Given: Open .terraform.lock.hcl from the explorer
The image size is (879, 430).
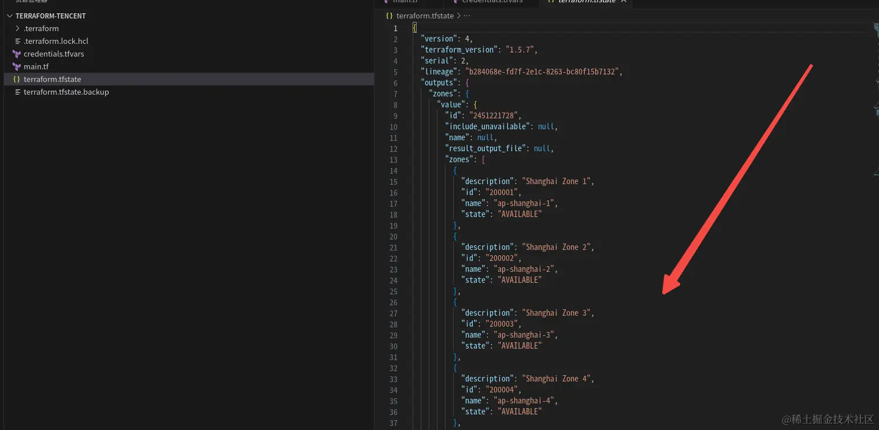Looking at the screenshot, I should click(56, 41).
